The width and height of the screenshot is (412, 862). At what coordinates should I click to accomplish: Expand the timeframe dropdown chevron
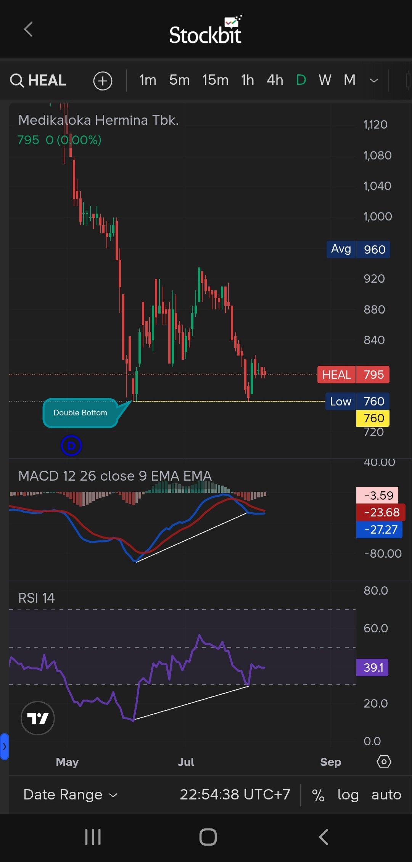374,80
